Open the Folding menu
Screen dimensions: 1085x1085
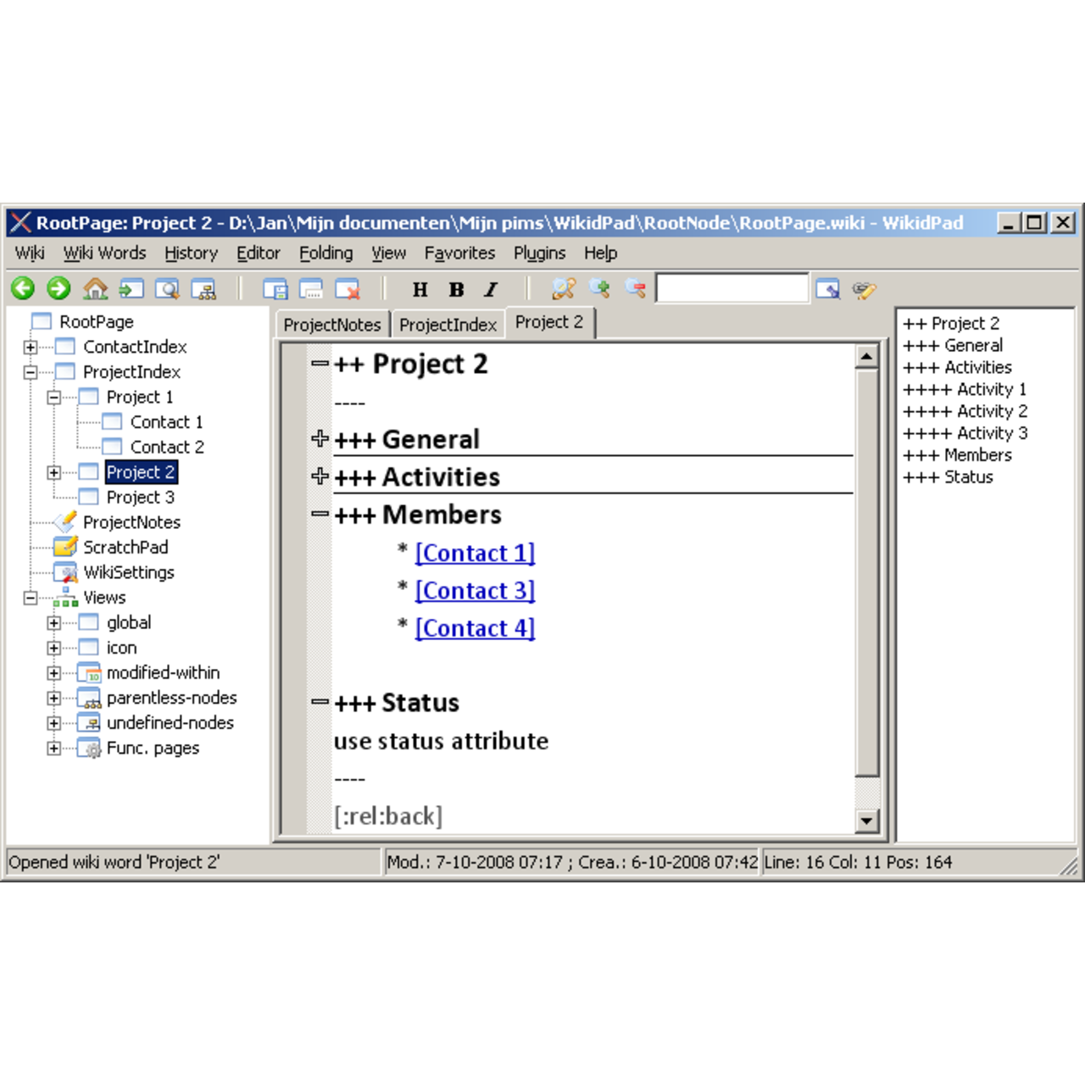coord(325,253)
